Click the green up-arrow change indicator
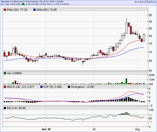 (x=23, y=4)
